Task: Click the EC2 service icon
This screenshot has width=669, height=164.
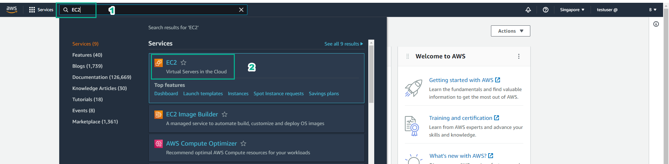Action: tap(159, 63)
